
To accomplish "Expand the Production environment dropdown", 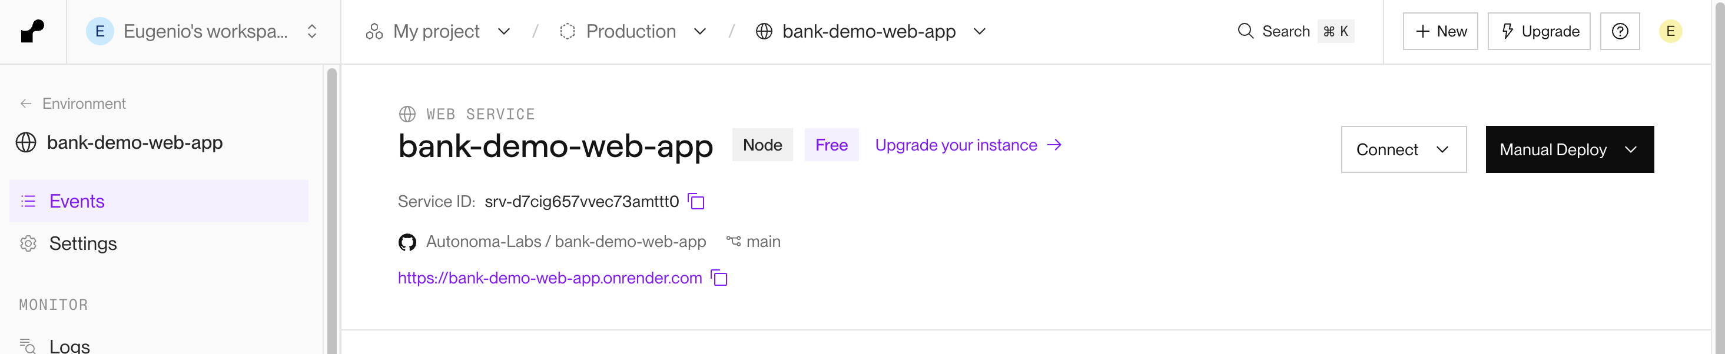I will pos(633,31).
